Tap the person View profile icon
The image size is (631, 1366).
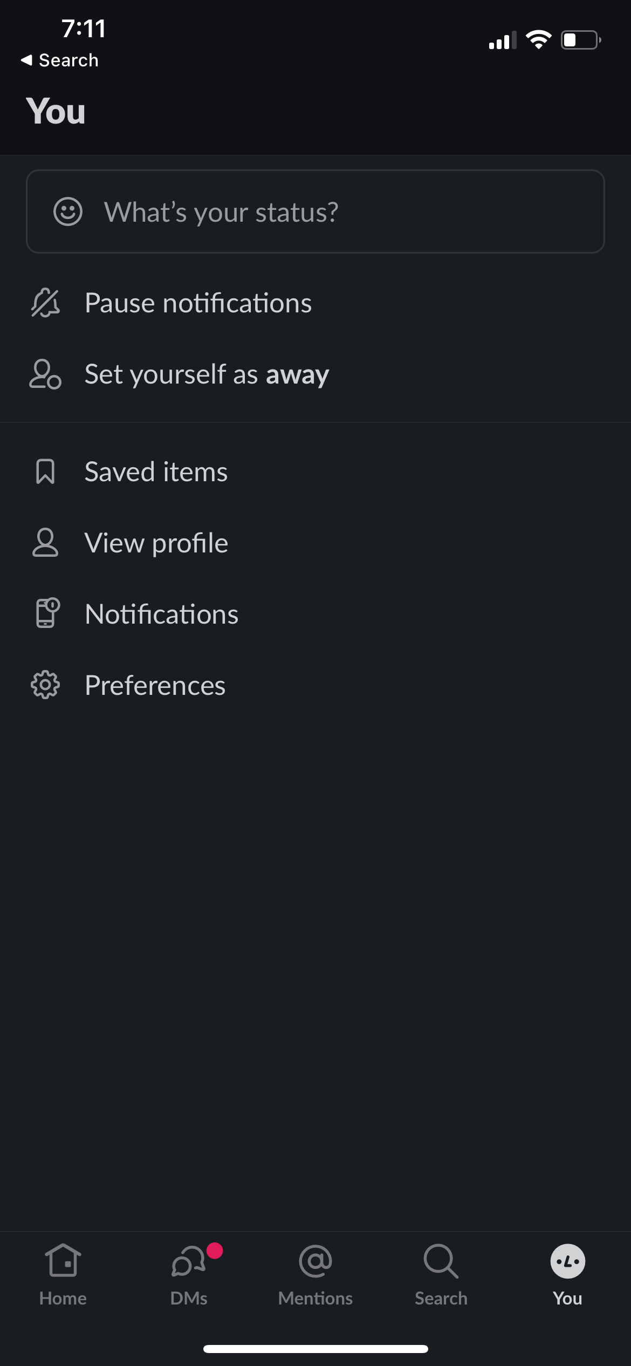pos(45,542)
